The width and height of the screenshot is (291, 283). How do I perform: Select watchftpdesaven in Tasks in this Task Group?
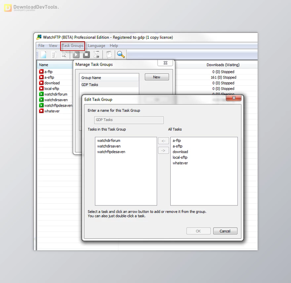pyautogui.click(x=111, y=152)
